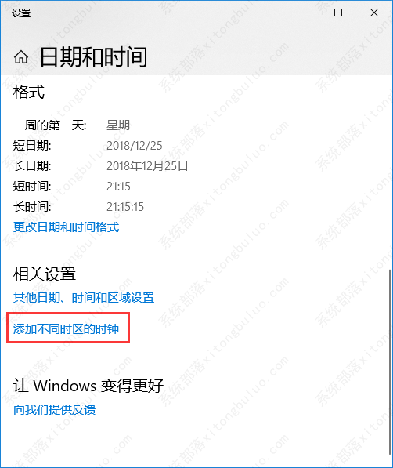Click the long date value 2018年12月25日
This screenshot has width=393, height=468.
[x=147, y=166]
